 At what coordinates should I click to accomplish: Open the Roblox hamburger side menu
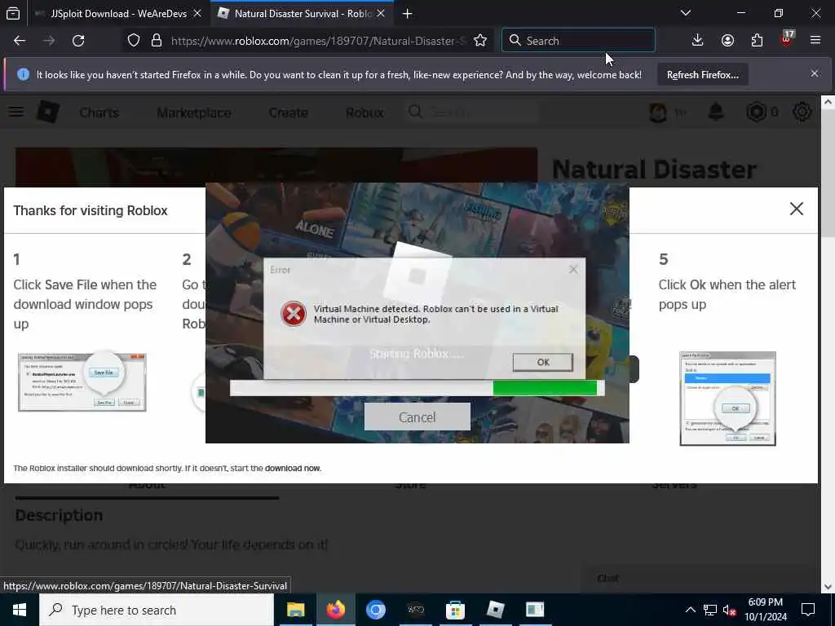coord(16,112)
